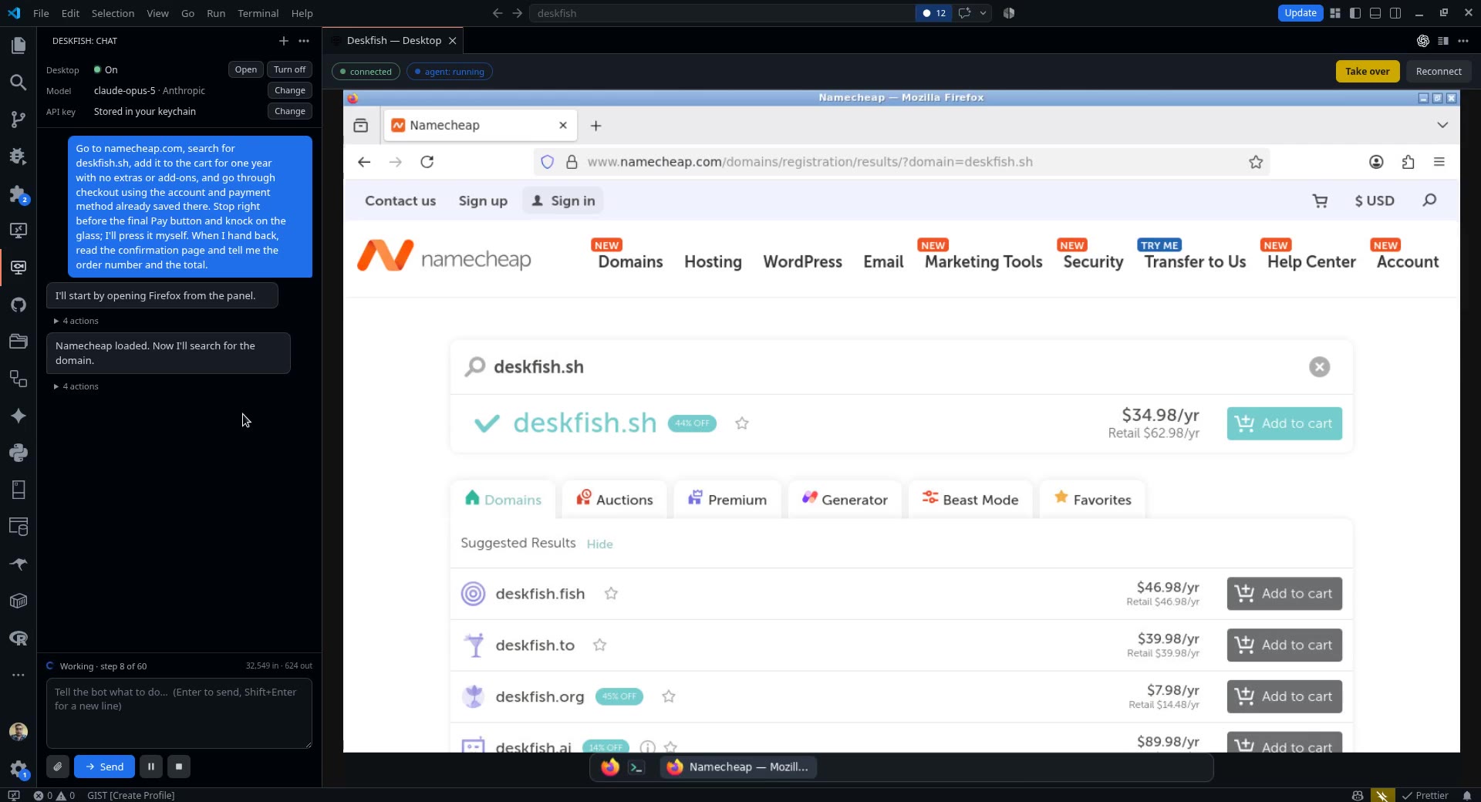Turn off the Desktop
The image size is (1481, 802).
pyautogui.click(x=289, y=69)
